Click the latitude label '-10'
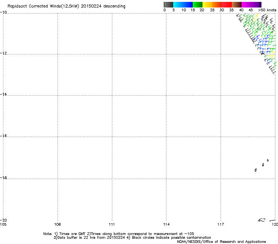Image resolution: width=278 pixels, height=244 pixels. [x=3, y=12]
